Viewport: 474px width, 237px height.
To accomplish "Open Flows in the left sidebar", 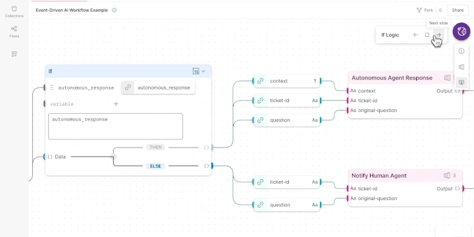I will [x=14, y=32].
